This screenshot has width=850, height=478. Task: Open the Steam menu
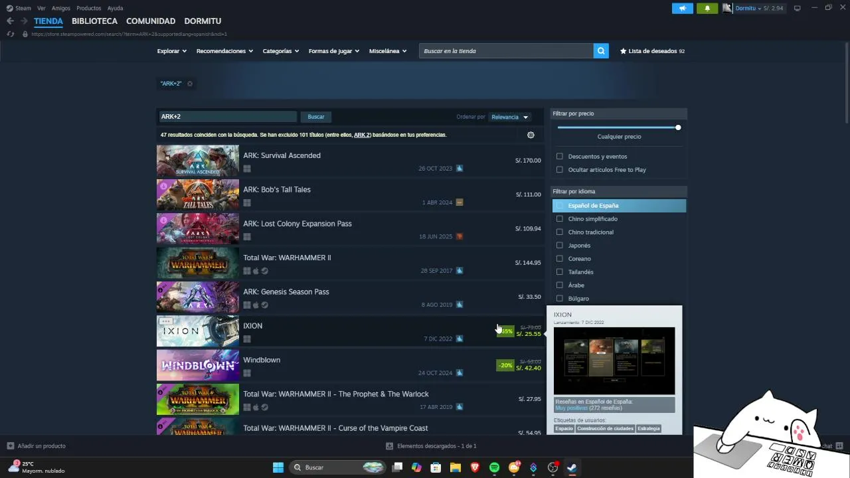click(x=23, y=8)
